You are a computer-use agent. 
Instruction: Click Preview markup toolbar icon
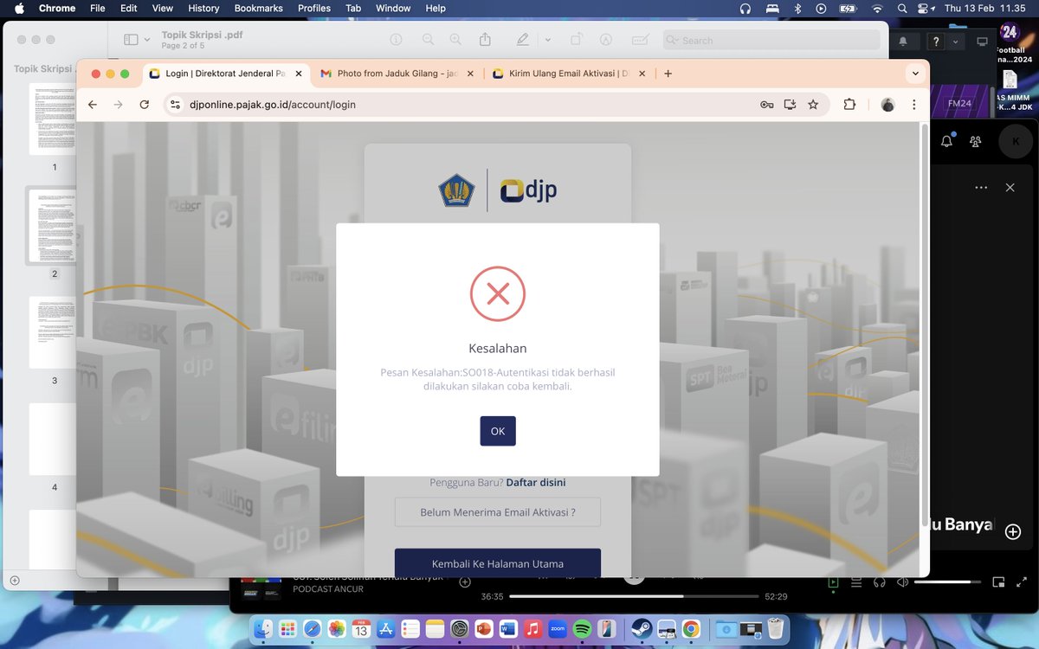(x=606, y=40)
